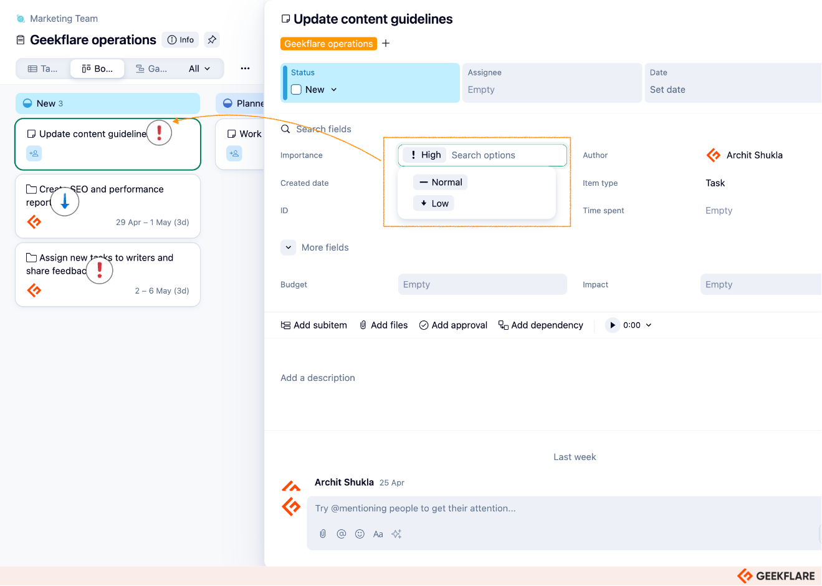Open the three-dots view options menu
The width and height of the screenshot is (822, 586).
coord(245,69)
